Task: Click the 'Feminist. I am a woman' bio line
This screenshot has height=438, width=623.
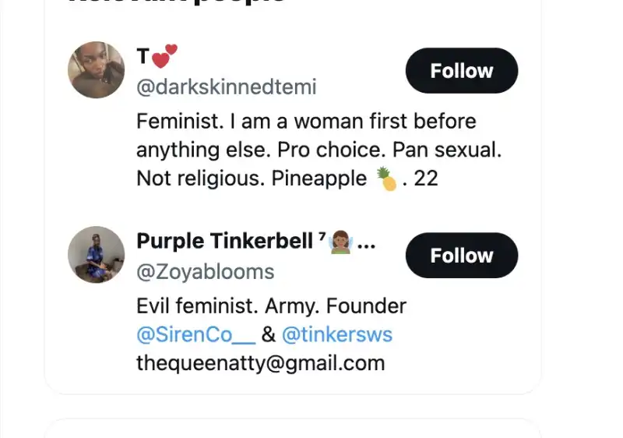Action: click(x=305, y=122)
